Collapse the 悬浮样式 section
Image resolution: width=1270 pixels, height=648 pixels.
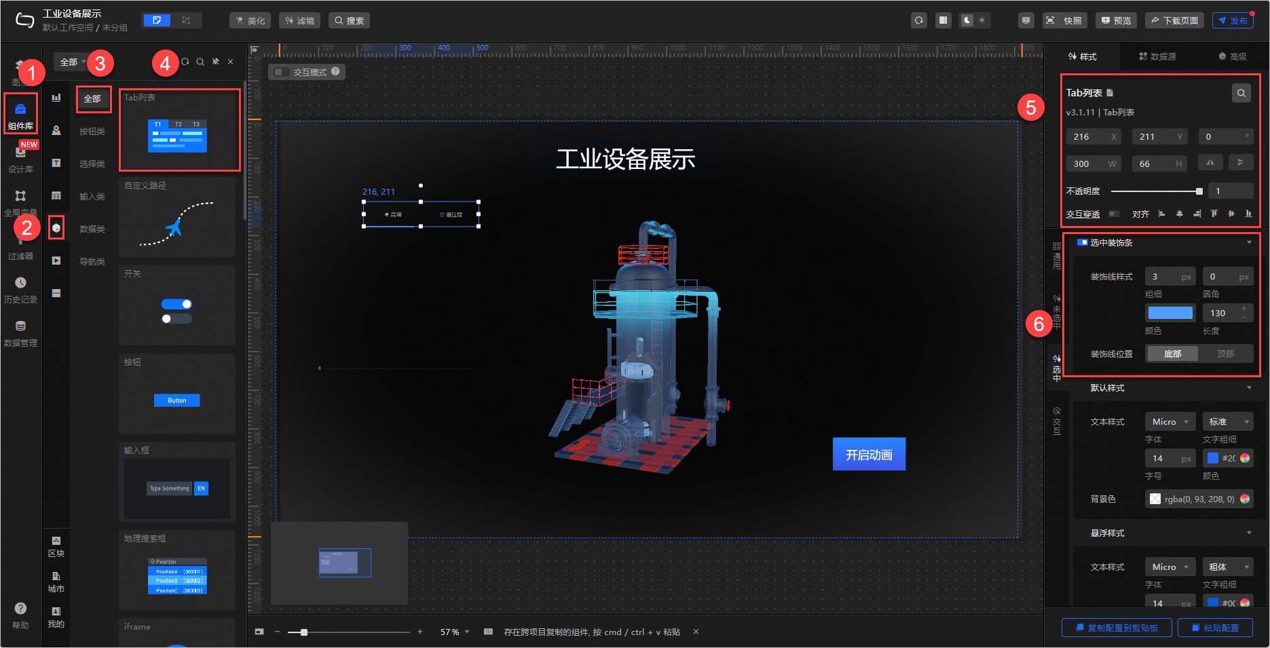(1249, 533)
